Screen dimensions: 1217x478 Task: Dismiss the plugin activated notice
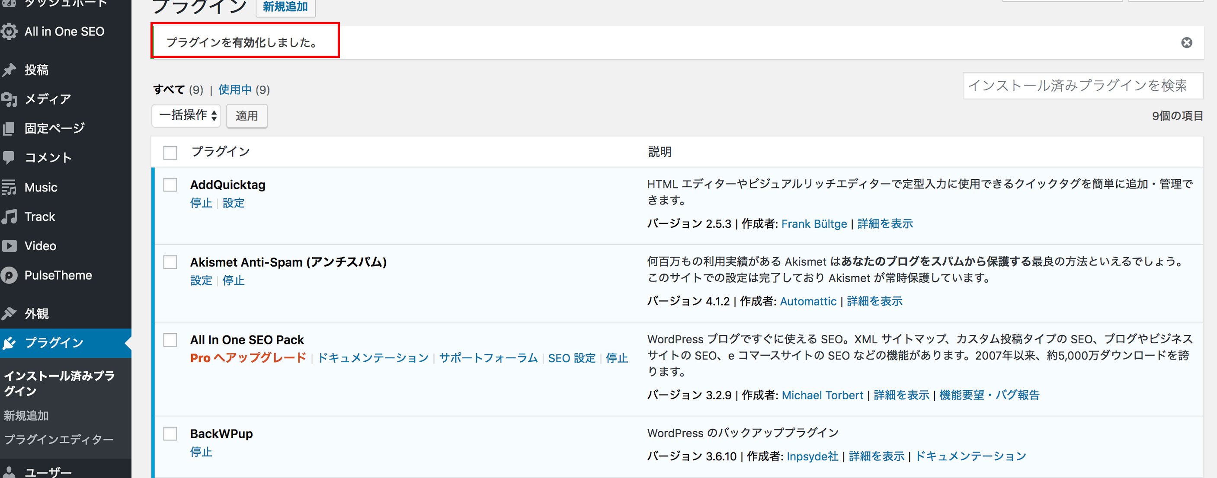pos(1186,42)
